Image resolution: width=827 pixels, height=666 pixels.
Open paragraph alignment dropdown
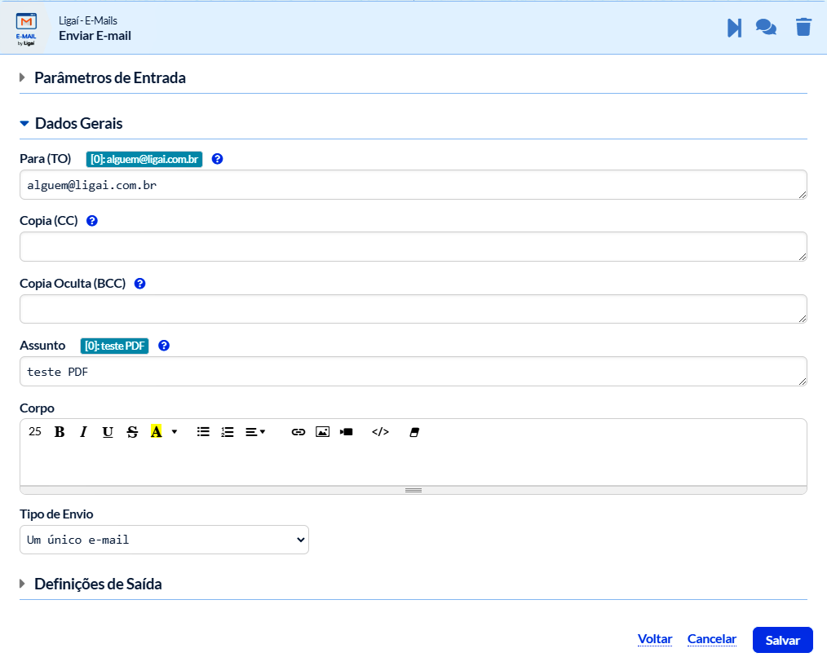tap(255, 432)
